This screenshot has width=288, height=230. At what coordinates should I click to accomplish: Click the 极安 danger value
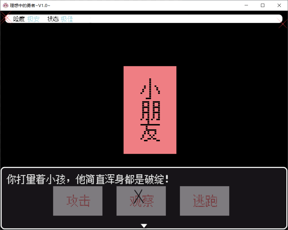[x=34, y=19]
